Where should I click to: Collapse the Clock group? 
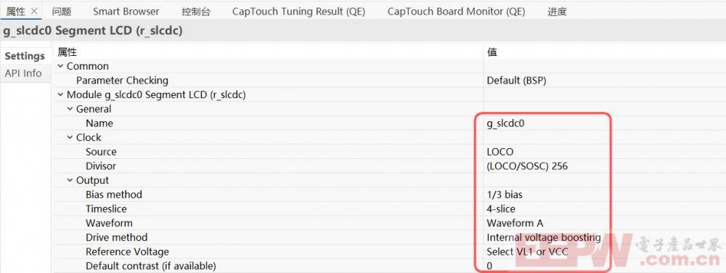pyautogui.click(x=70, y=137)
